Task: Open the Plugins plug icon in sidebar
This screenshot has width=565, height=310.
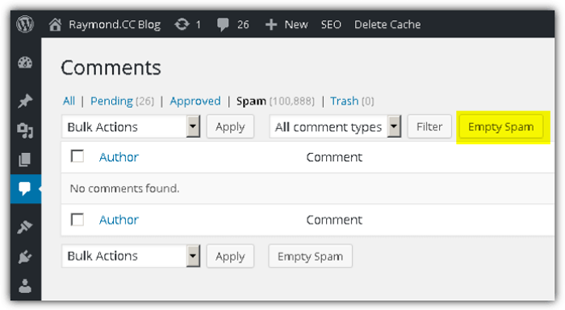Action: 25,257
